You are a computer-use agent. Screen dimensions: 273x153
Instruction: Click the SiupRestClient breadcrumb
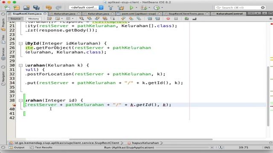pos(64,143)
